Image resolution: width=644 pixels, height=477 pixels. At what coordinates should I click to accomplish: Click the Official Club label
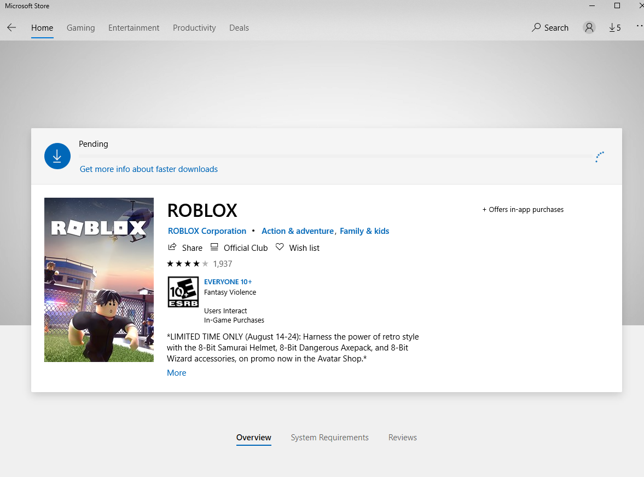[x=246, y=248]
